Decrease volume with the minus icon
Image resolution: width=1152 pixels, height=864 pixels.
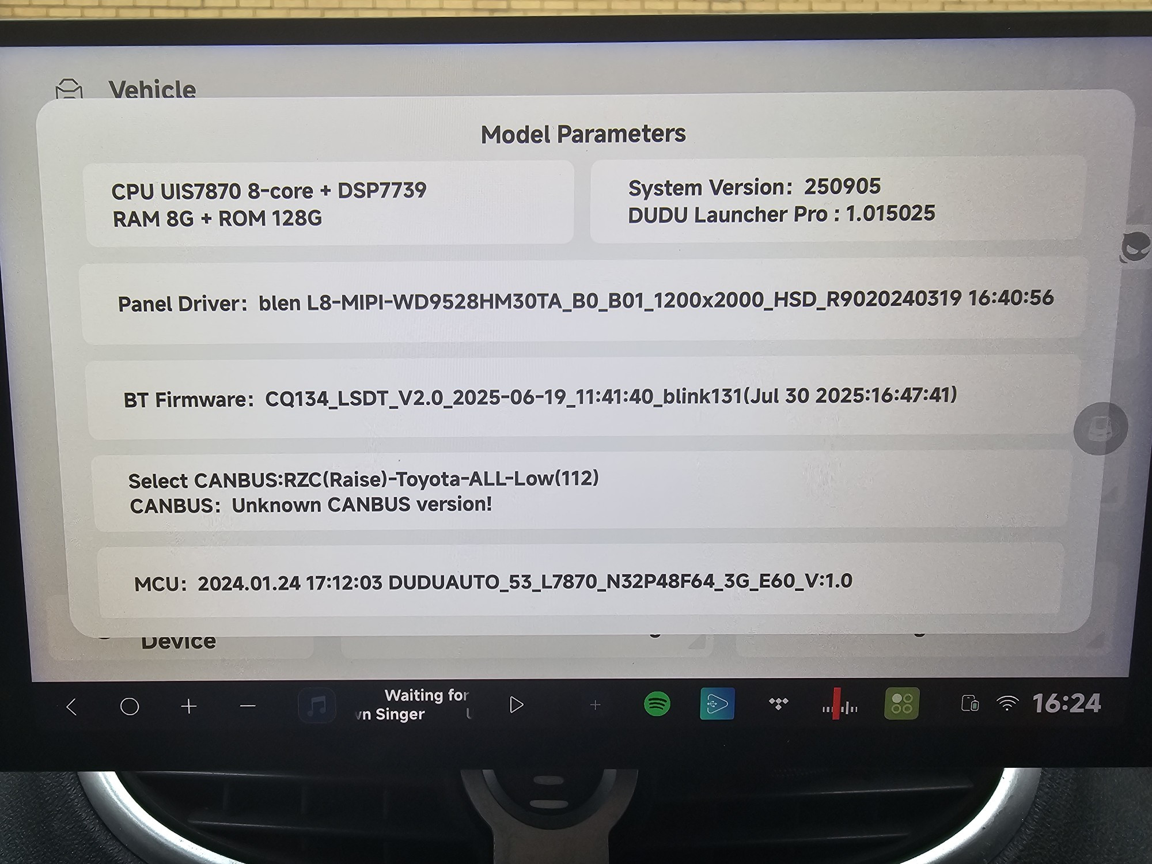point(248,706)
